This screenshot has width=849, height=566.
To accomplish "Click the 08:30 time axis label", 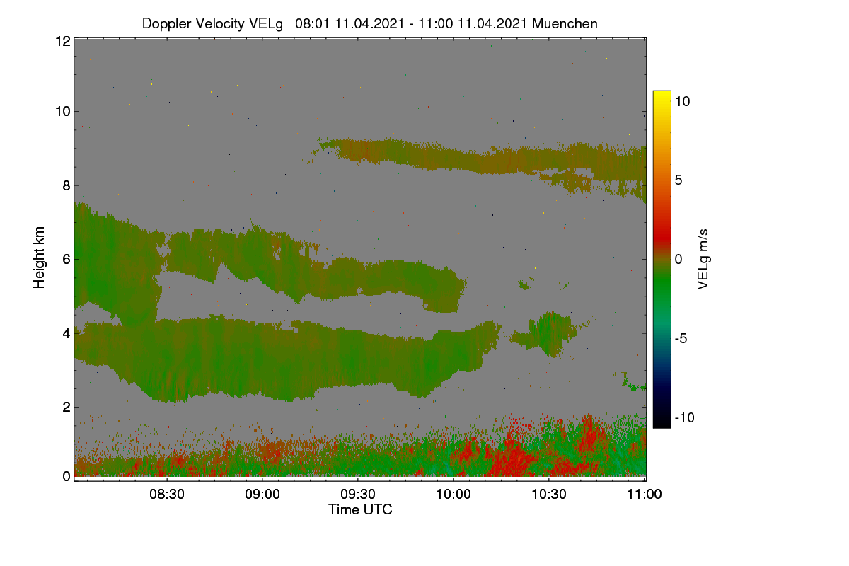I will point(167,495).
